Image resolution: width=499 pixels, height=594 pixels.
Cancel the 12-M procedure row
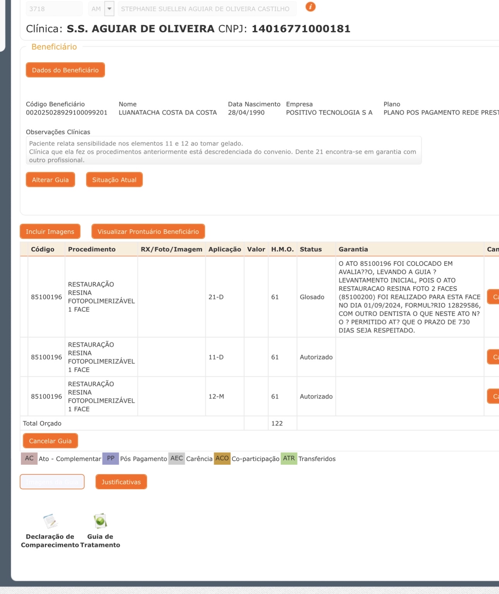[493, 397]
